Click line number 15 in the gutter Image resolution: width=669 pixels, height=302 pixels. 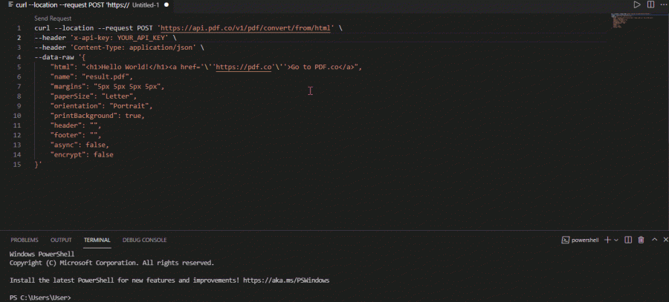click(x=17, y=165)
